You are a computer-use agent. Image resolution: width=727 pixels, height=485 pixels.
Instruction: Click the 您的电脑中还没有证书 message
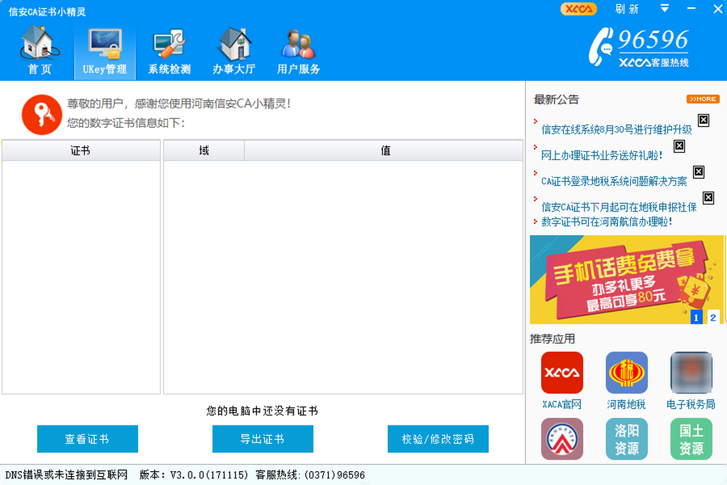[x=262, y=411]
